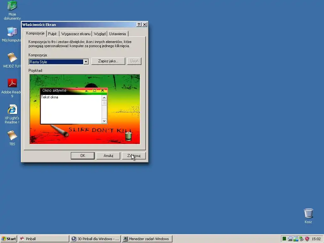Switch to the Wygląd tab
This screenshot has width=324, height=243.
click(100, 34)
